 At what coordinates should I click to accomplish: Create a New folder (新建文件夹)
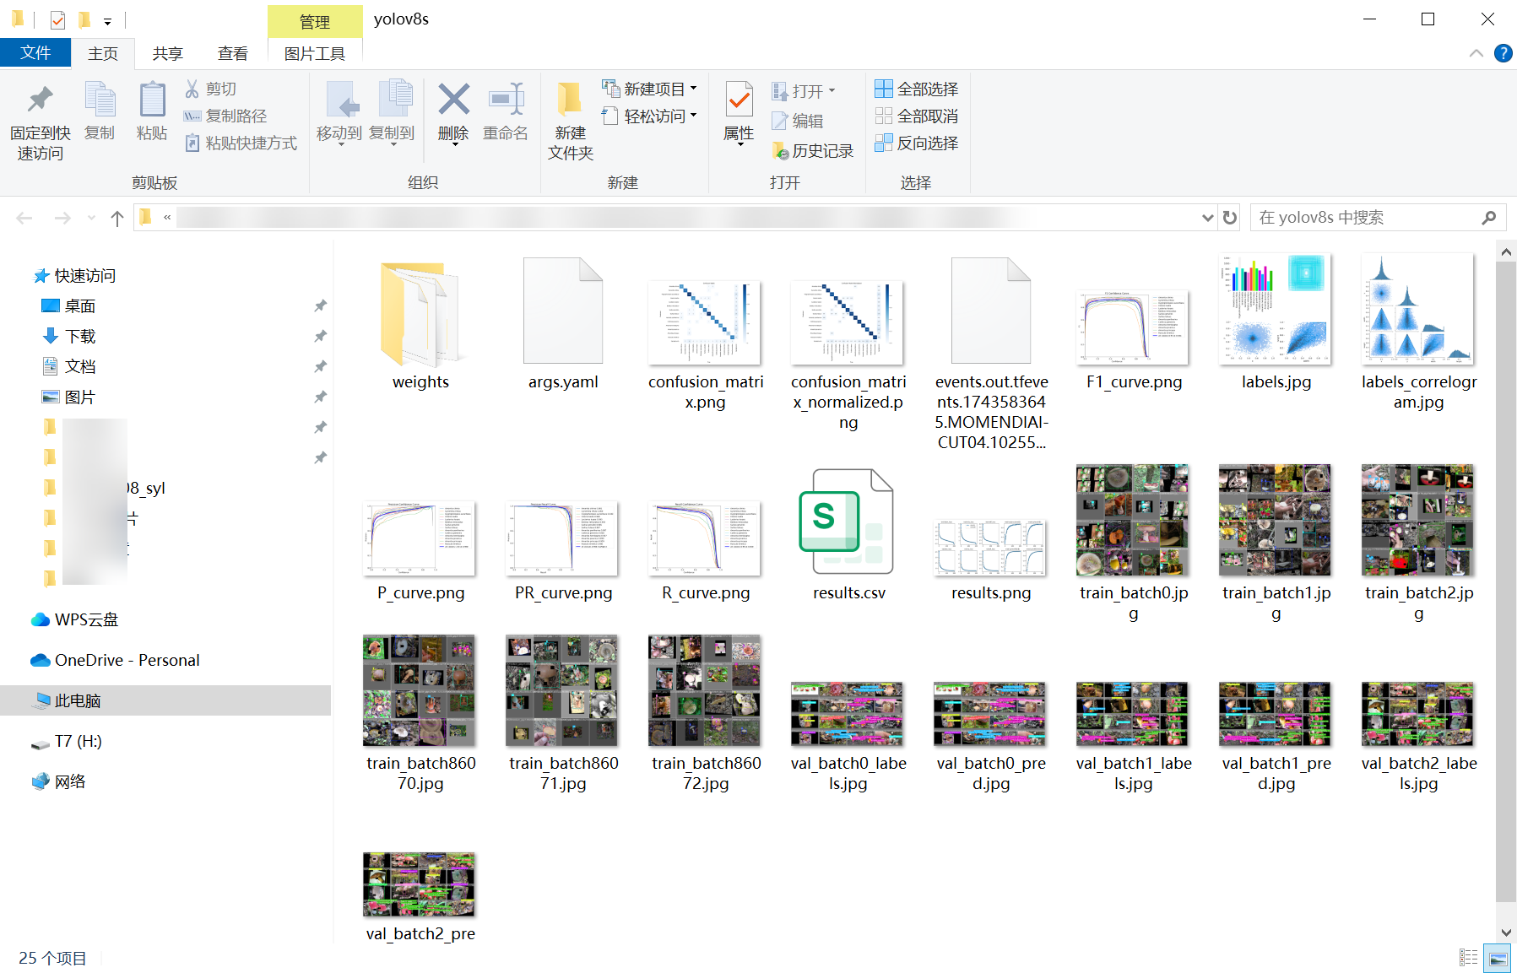pos(571,122)
